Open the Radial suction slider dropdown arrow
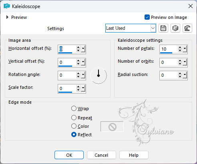The image size is (197, 164). click(x=185, y=75)
